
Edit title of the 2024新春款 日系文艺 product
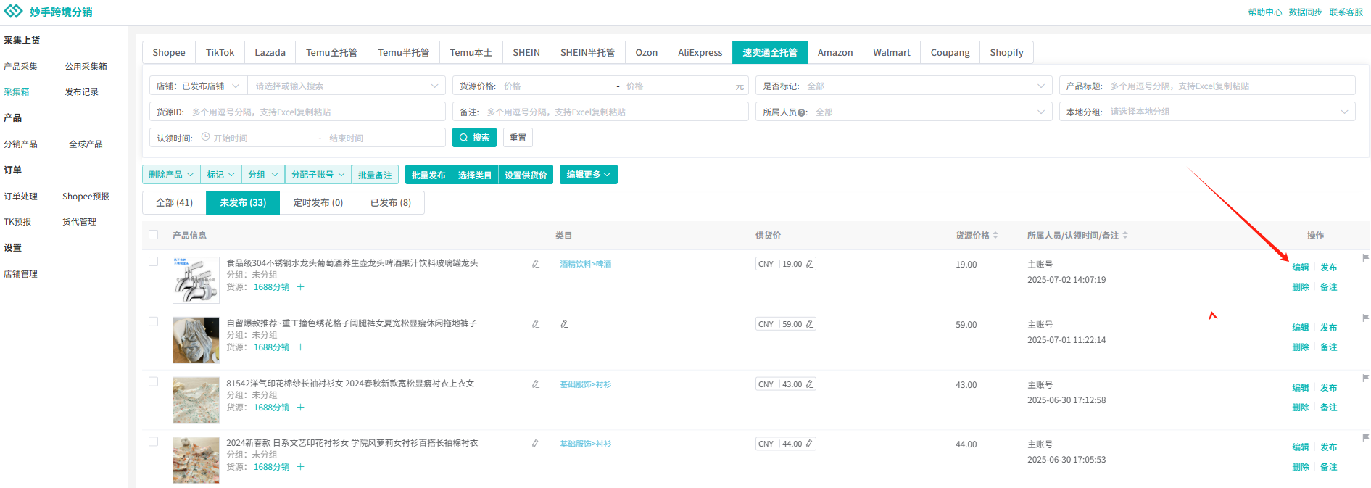pos(535,444)
